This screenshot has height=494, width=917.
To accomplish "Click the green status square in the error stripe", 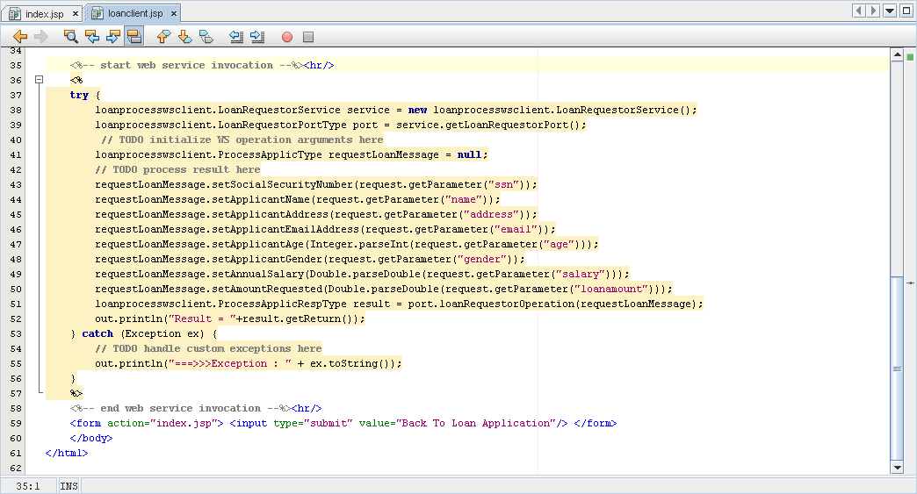I will [910, 57].
